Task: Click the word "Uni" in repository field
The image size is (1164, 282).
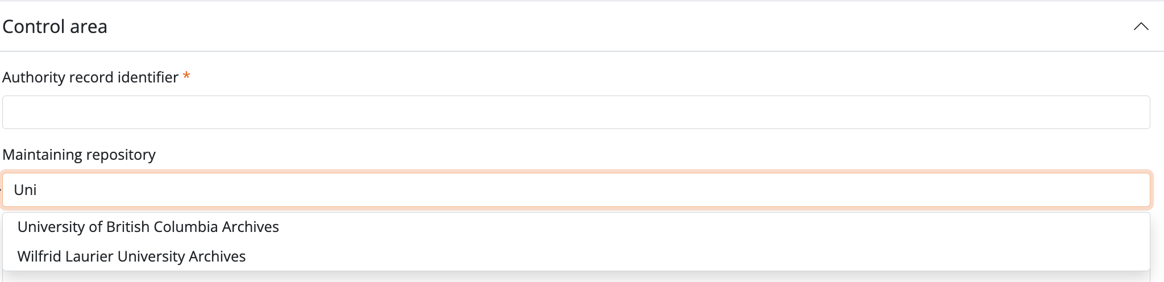Action: [25, 190]
